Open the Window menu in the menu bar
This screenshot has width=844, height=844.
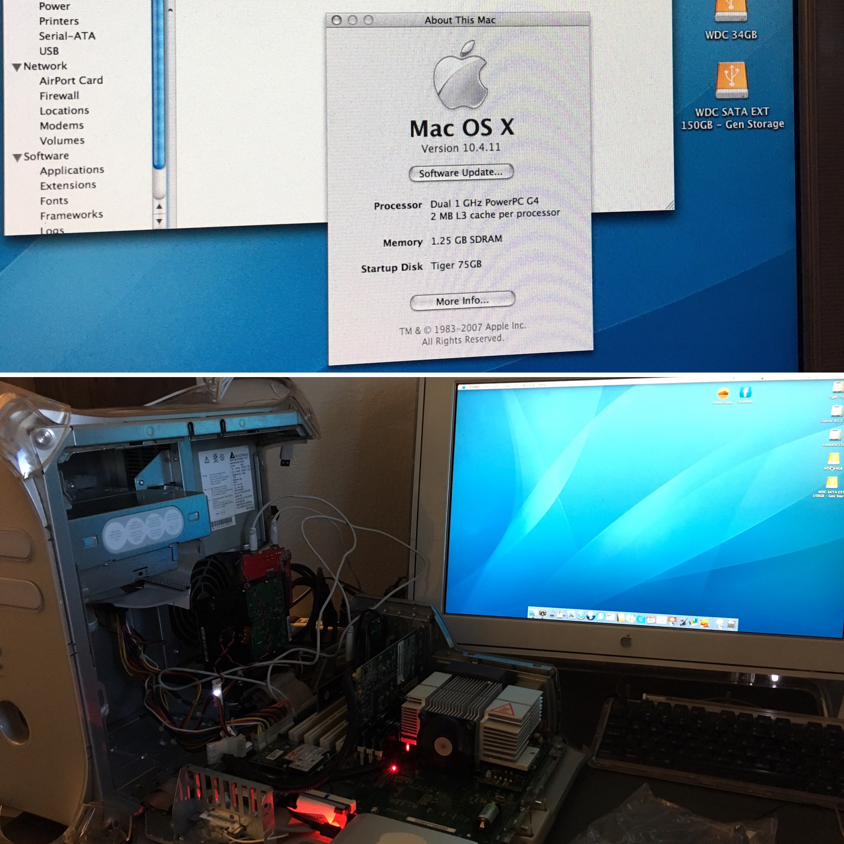[x=529, y=385]
